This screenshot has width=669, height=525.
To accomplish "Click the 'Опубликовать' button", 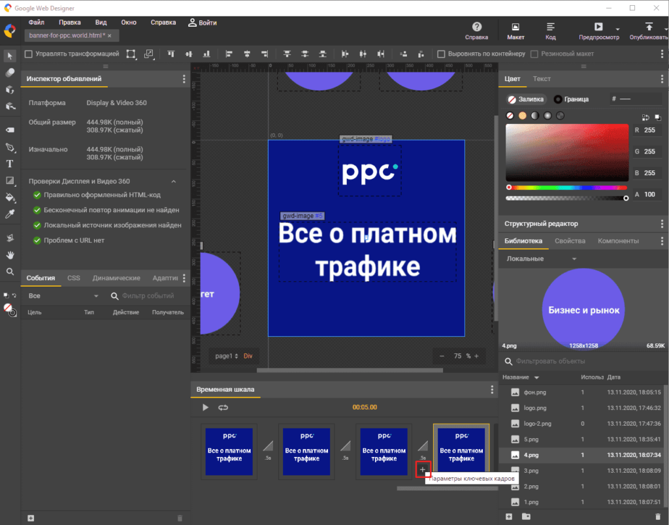I will tap(648, 31).
